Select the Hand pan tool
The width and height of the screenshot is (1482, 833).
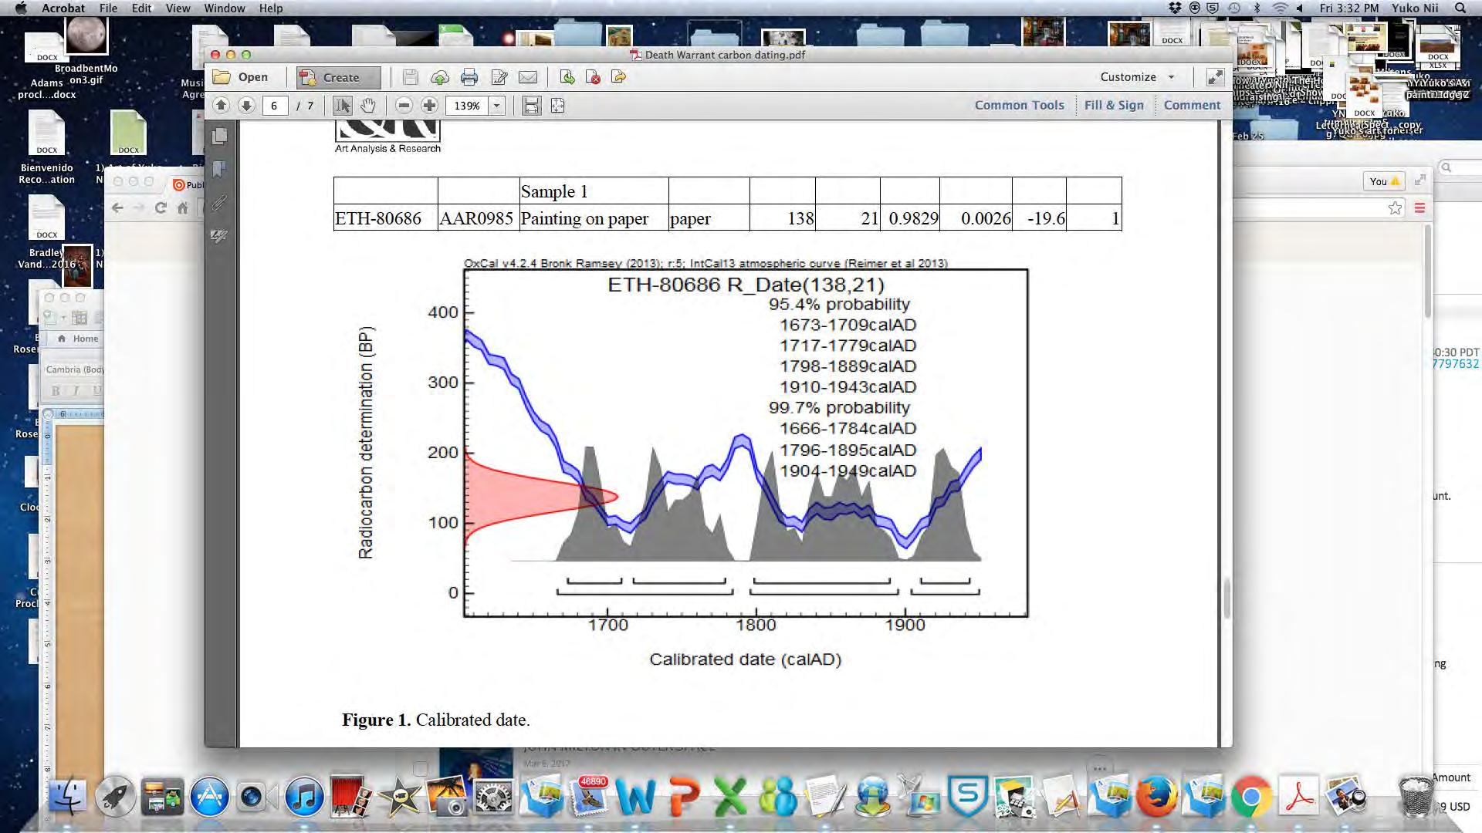368,106
